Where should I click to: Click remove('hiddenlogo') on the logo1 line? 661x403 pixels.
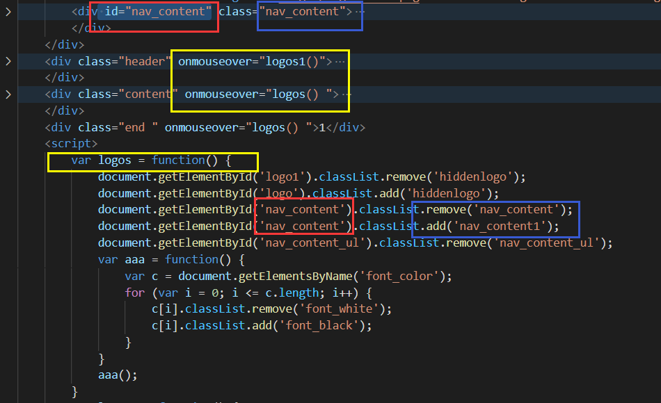tap(452, 177)
